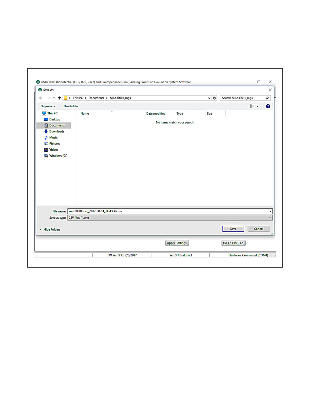Refresh the MAX30001_logs folder view

coord(215,98)
